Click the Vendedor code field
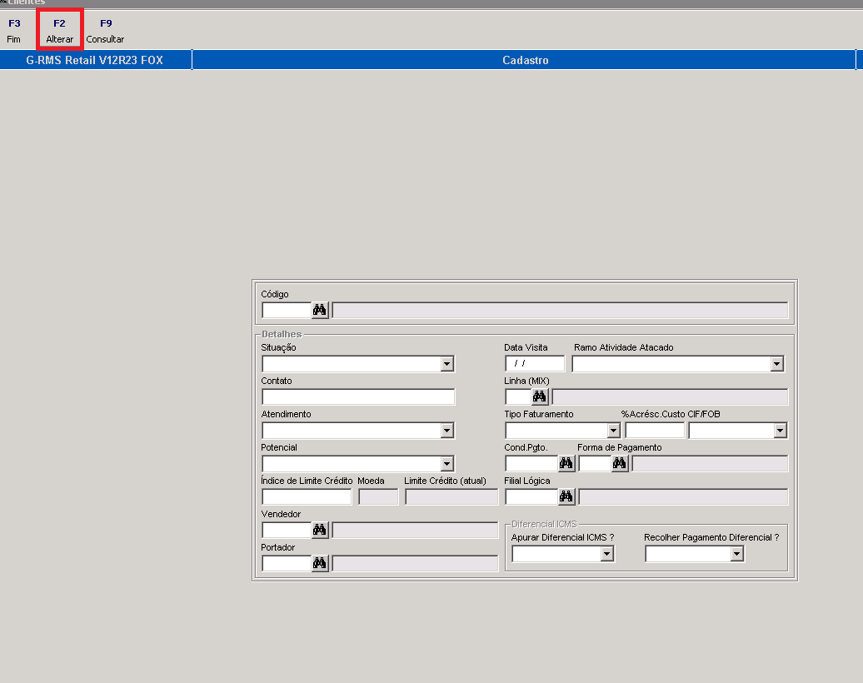The image size is (863, 683). [287, 530]
